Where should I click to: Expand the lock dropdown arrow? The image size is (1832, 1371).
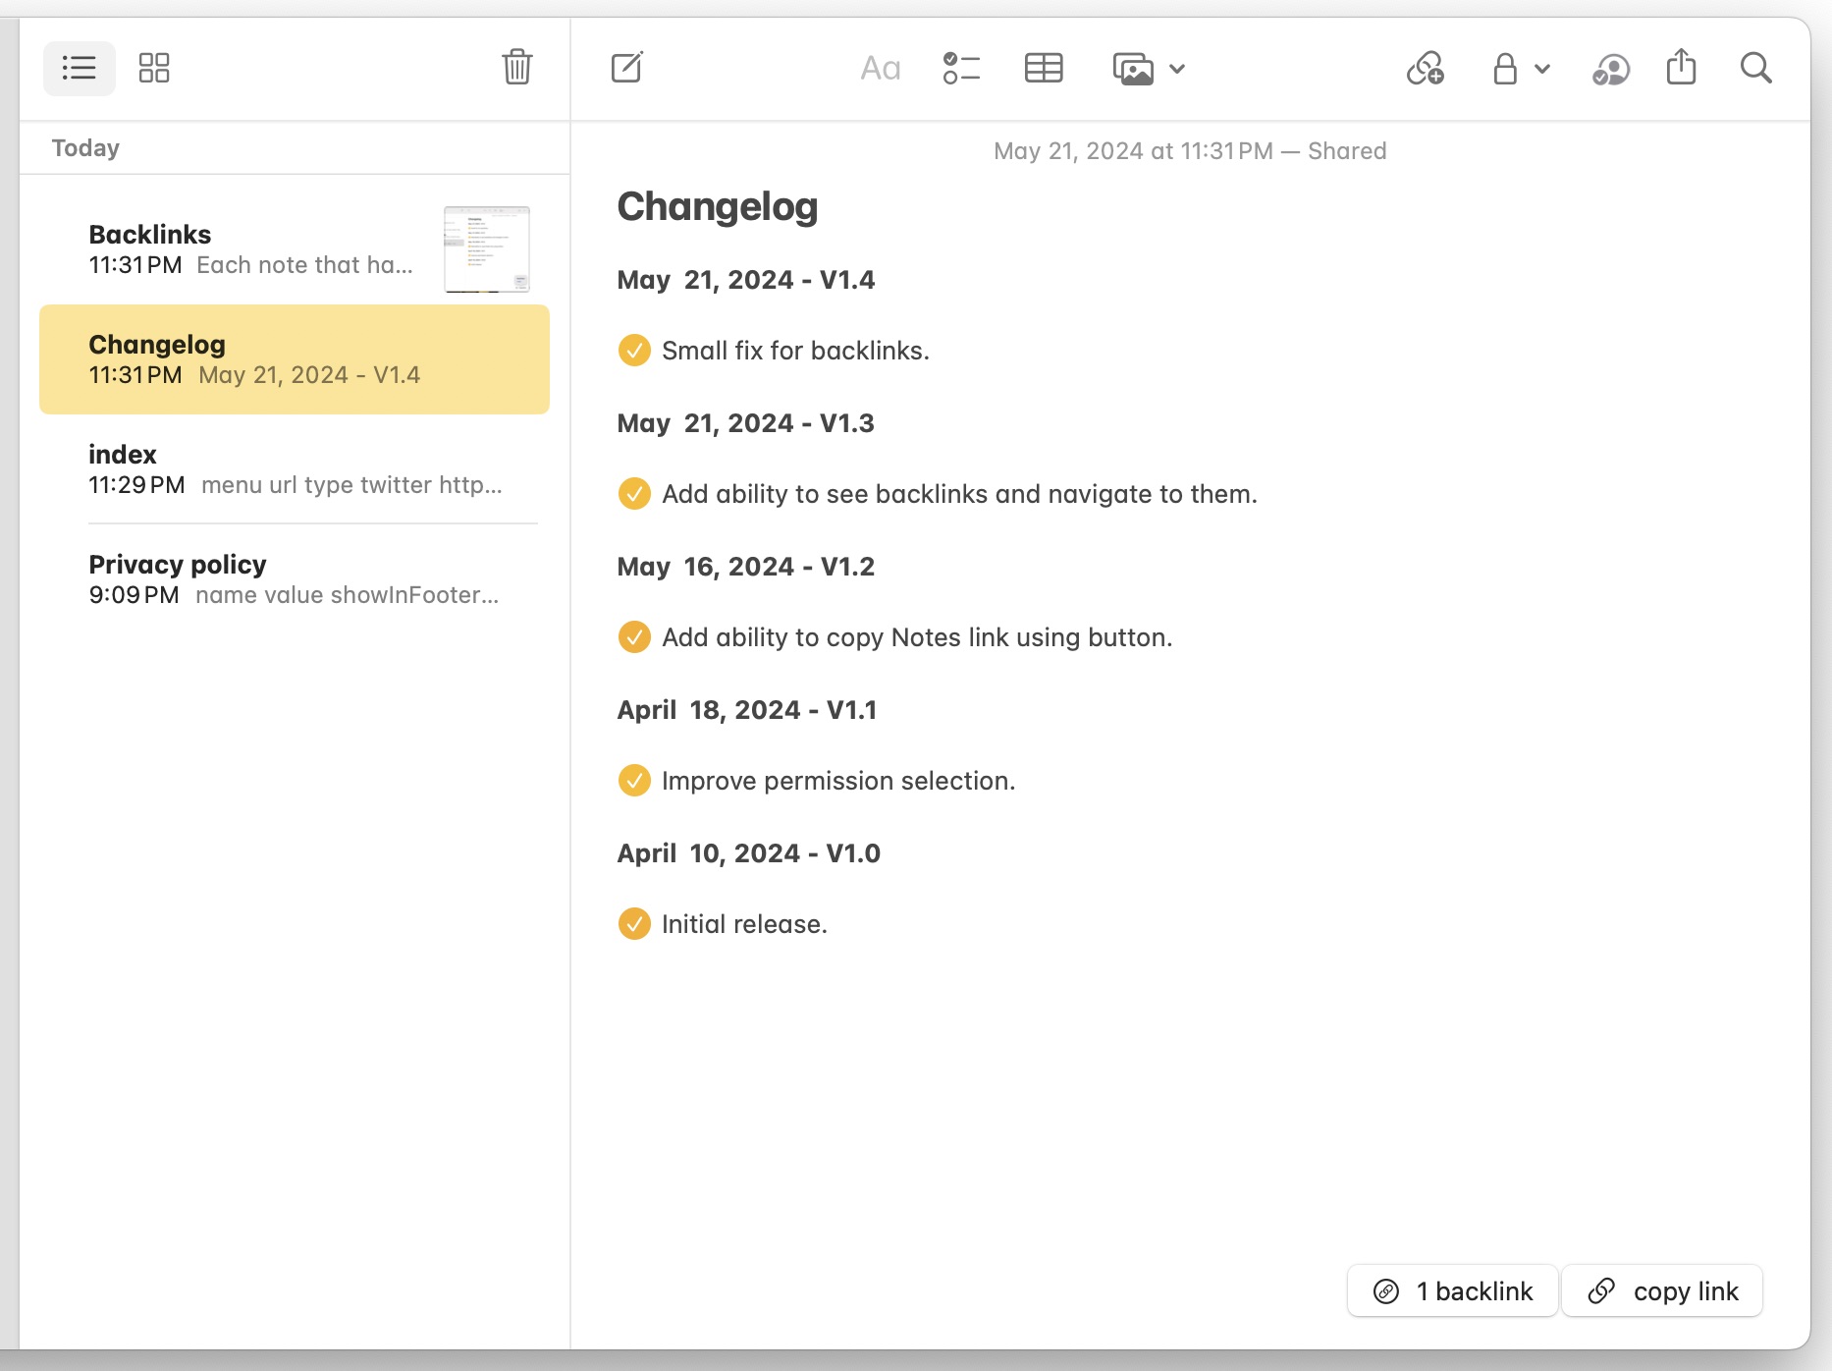(x=1542, y=69)
